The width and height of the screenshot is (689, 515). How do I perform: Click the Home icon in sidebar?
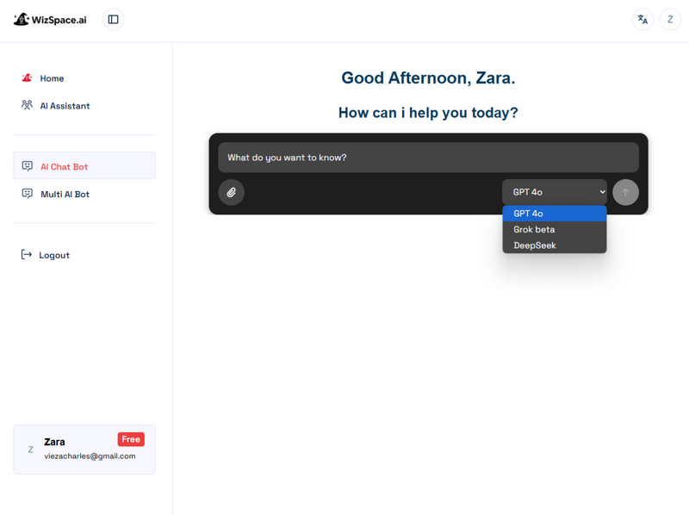click(x=27, y=78)
